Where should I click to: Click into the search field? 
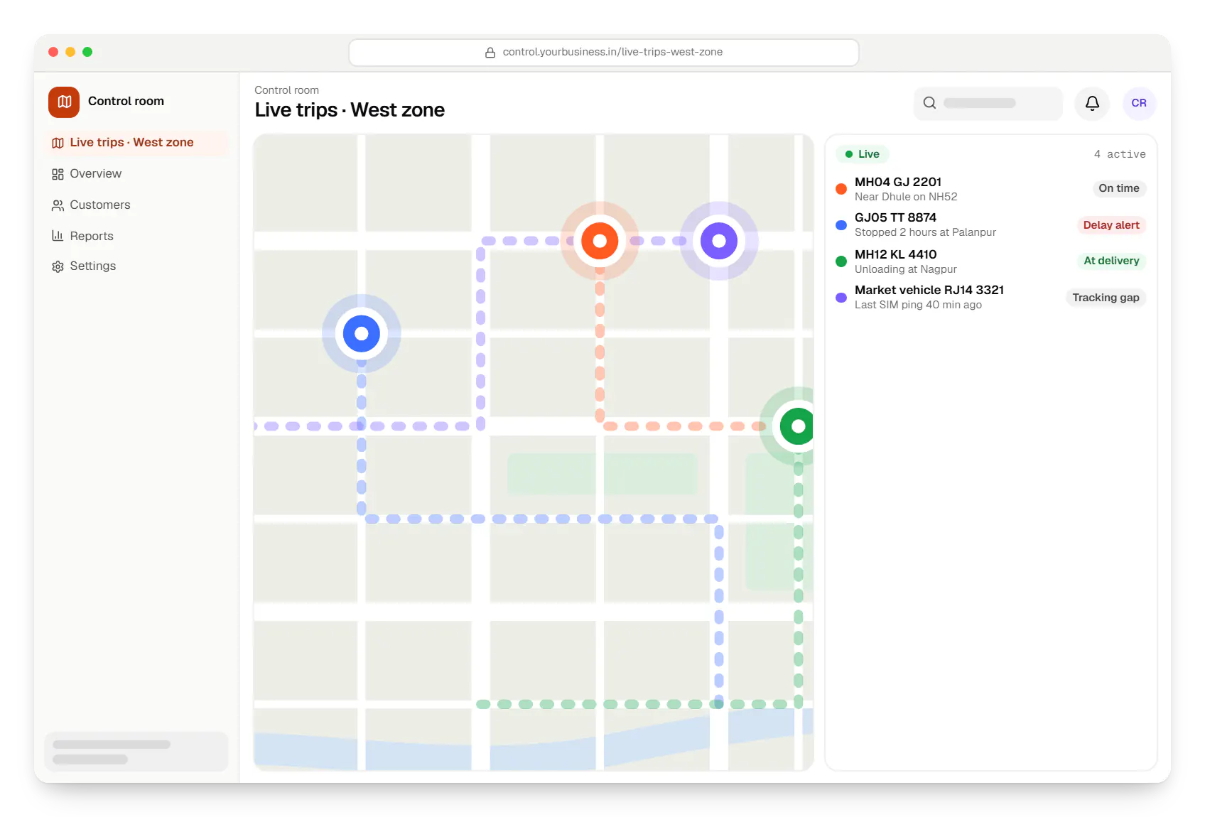click(x=988, y=103)
